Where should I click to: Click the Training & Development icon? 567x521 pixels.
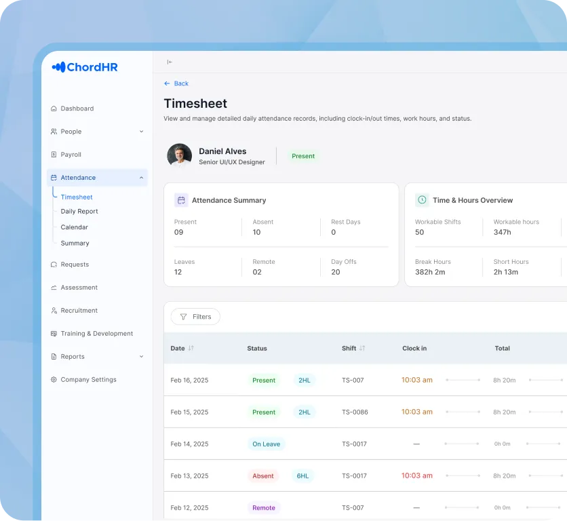(54, 334)
